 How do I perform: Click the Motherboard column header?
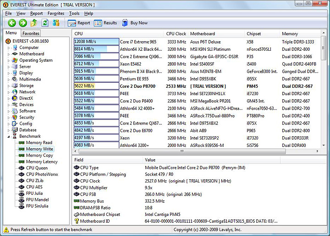click(x=216, y=33)
